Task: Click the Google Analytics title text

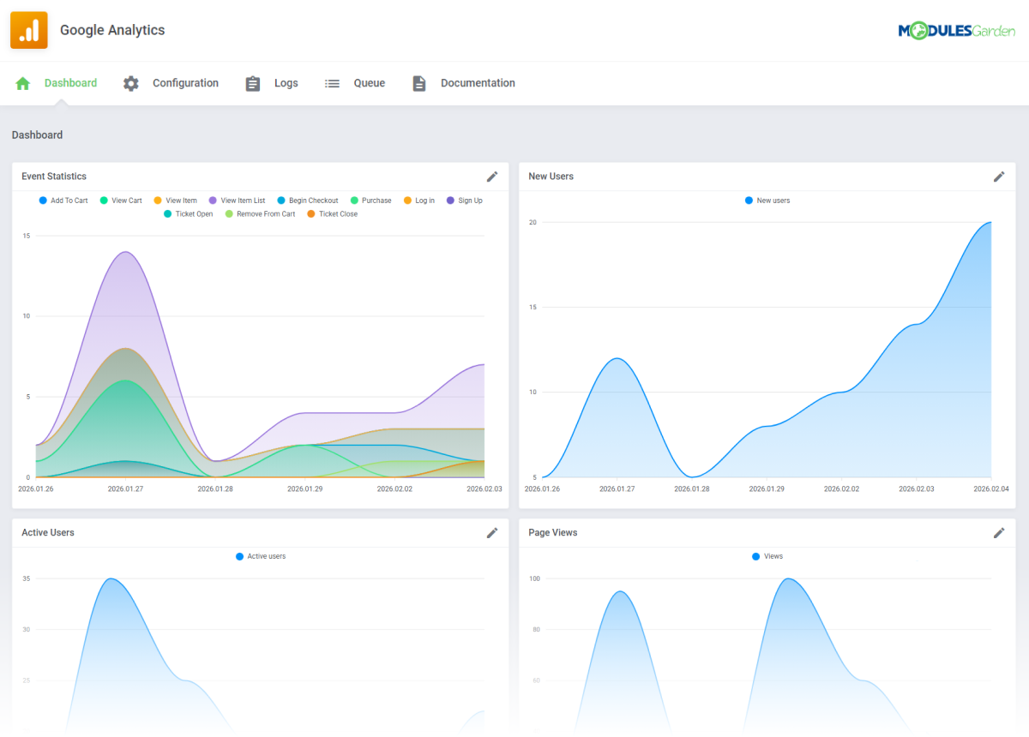Action: (x=112, y=30)
